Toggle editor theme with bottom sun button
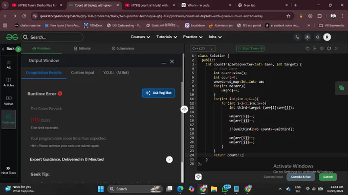Screen dimensions: 348x195 click(x=198, y=177)
